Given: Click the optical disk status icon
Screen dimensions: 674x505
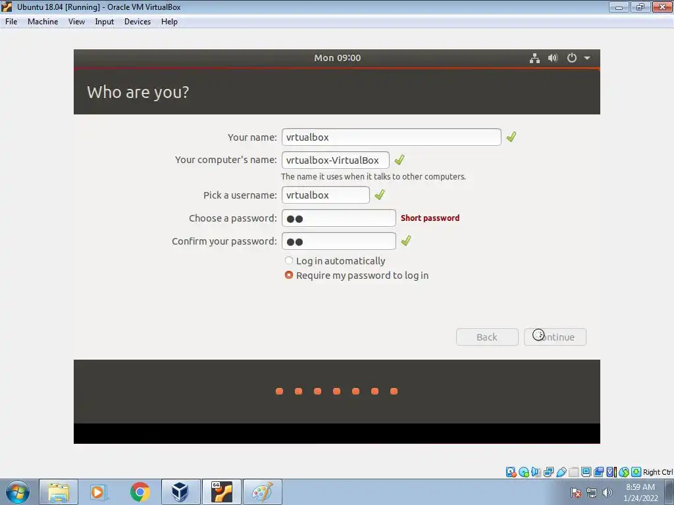Looking at the screenshot, I should (523, 472).
